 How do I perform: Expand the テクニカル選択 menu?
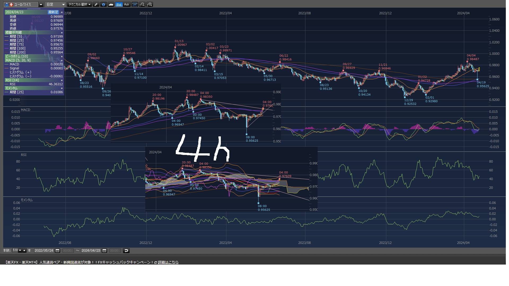[x=79, y=5]
